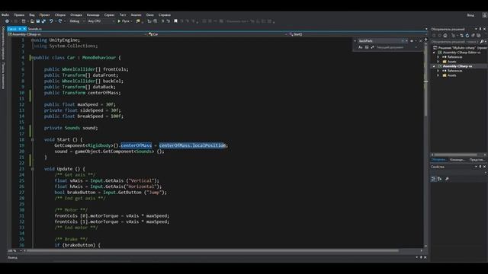Click Property Pages wrench icon

pyautogui.click(x=447, y=179)
